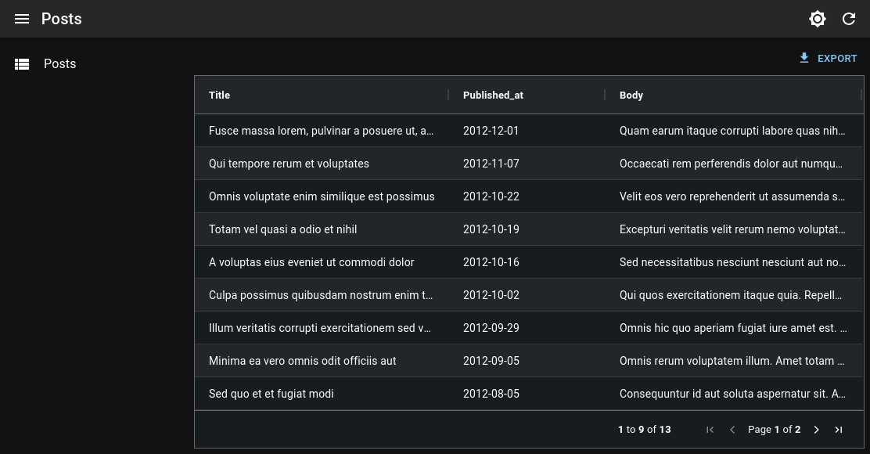
Task: Open the hamburger navigation menu
Action: point(22,19)
